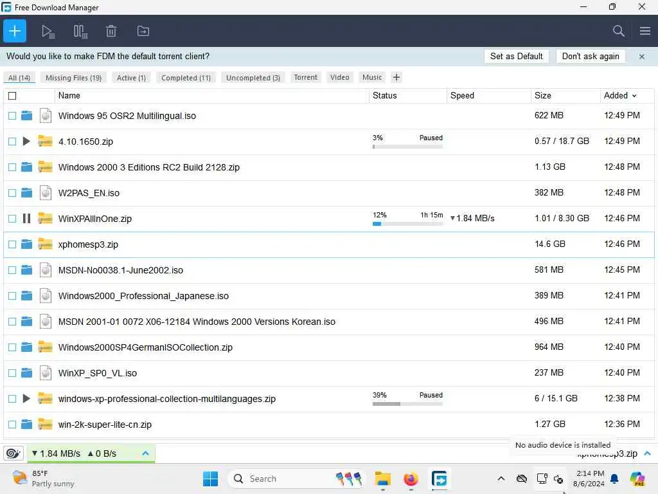Viewport: 658px width, 494px height.
Task: Show hidden system tray icons
Action: [501, 479]
